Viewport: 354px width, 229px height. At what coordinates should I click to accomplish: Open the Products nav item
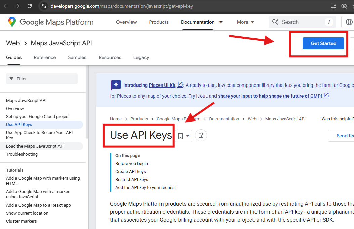click(x=159, y=22)
